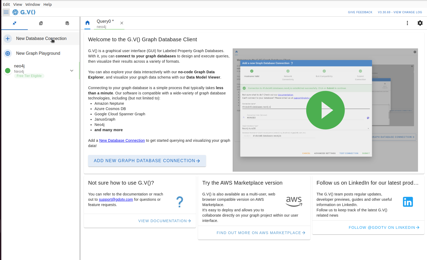Click the Try the AWS Marketplace version heading
The height and width of the screenshot is (260, 427).
(x=242, y=183)
